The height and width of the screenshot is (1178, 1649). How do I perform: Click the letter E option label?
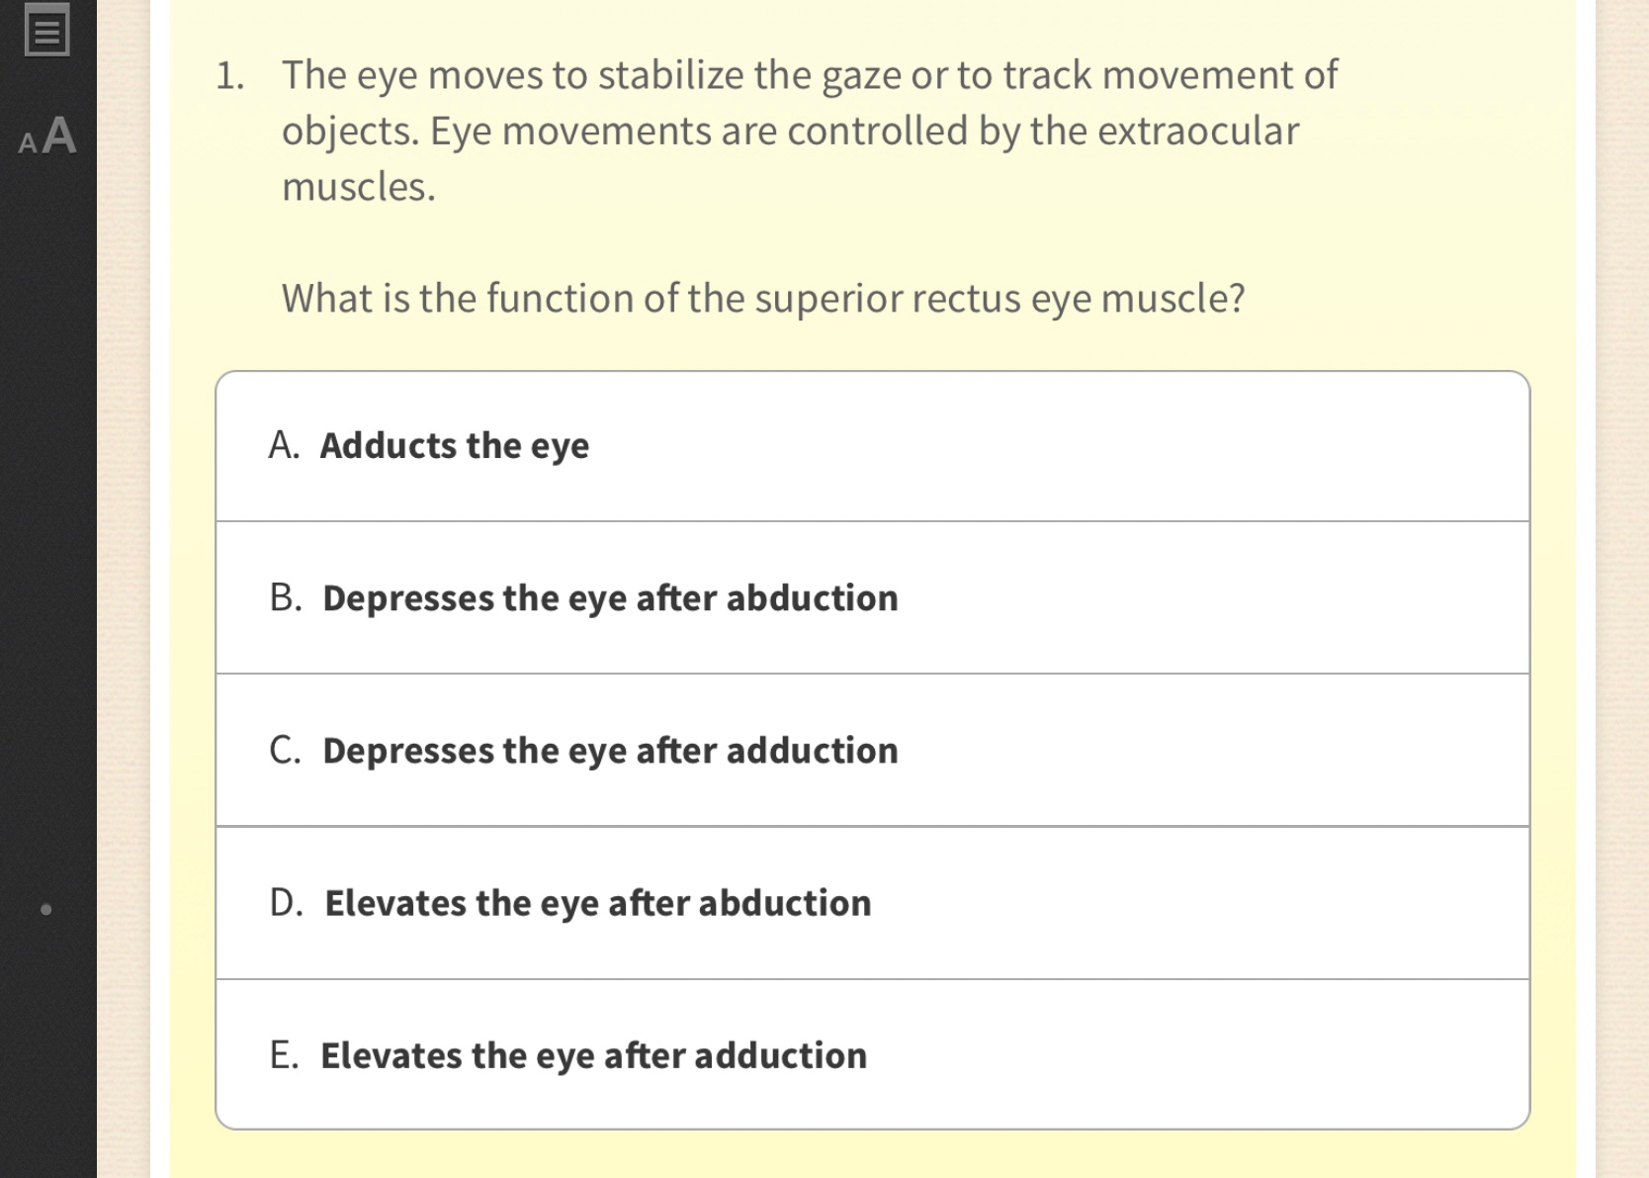point(284,1055)
